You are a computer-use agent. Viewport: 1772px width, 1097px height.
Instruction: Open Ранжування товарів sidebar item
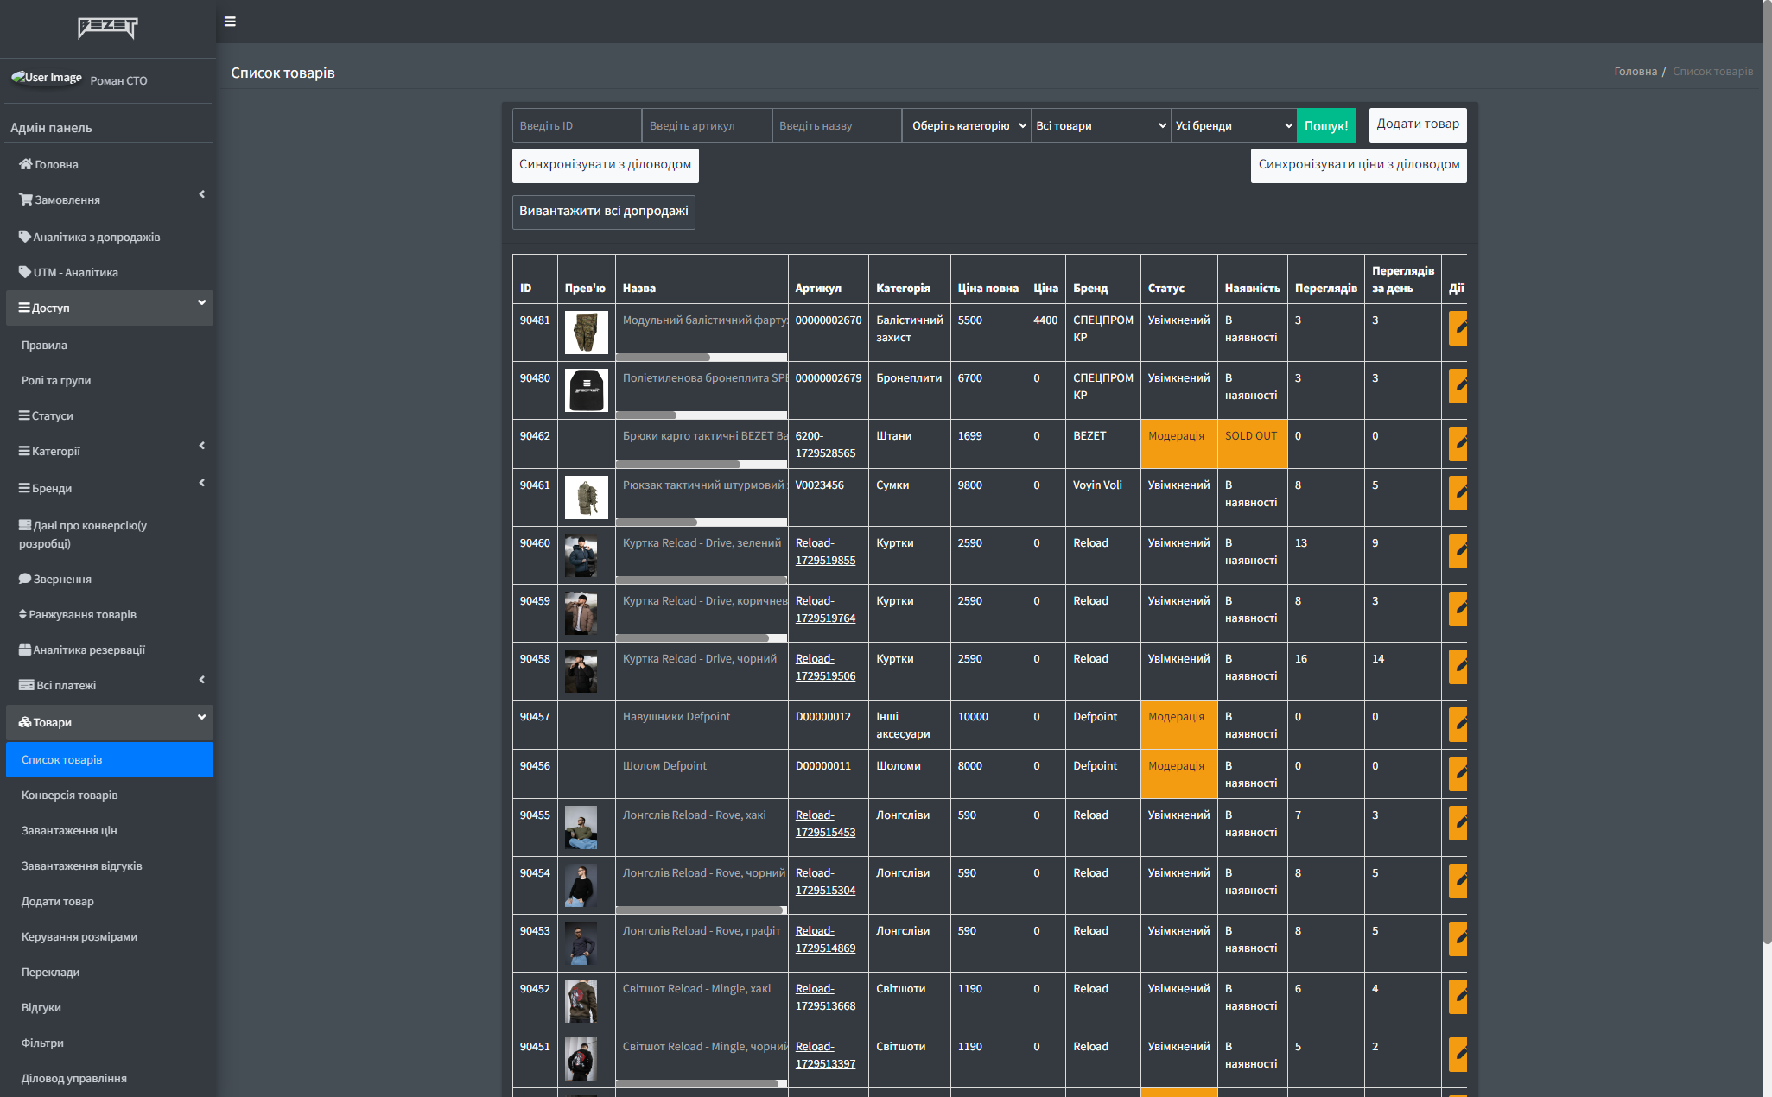(x=109, y=614)
